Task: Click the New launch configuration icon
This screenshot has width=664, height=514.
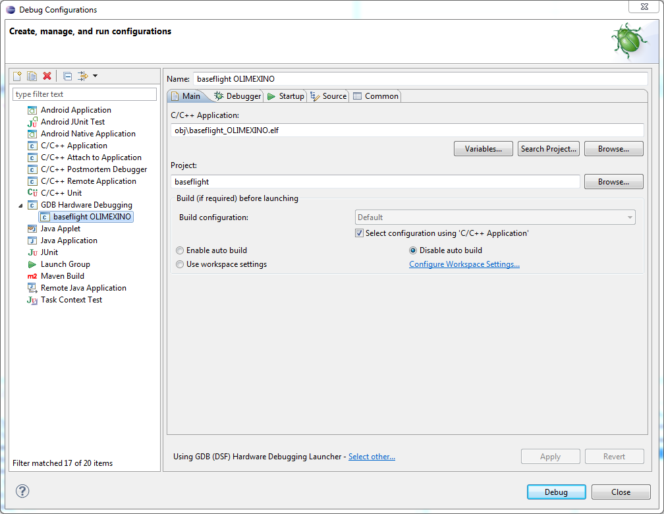Action: 18,76
